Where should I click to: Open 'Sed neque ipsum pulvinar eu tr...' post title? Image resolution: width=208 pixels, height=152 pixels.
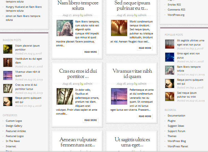(x=132, y=6)
